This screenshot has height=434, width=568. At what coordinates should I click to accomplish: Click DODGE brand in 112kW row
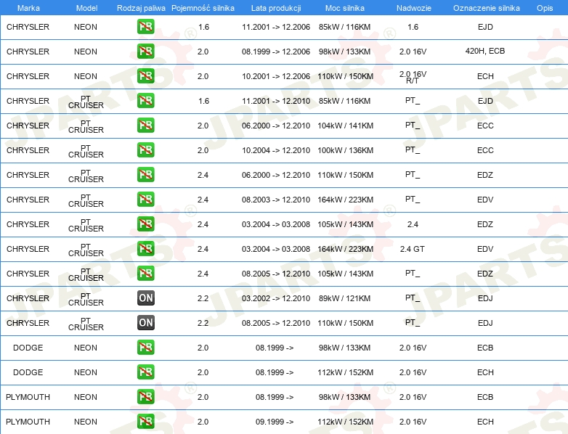tap(28, 372)
